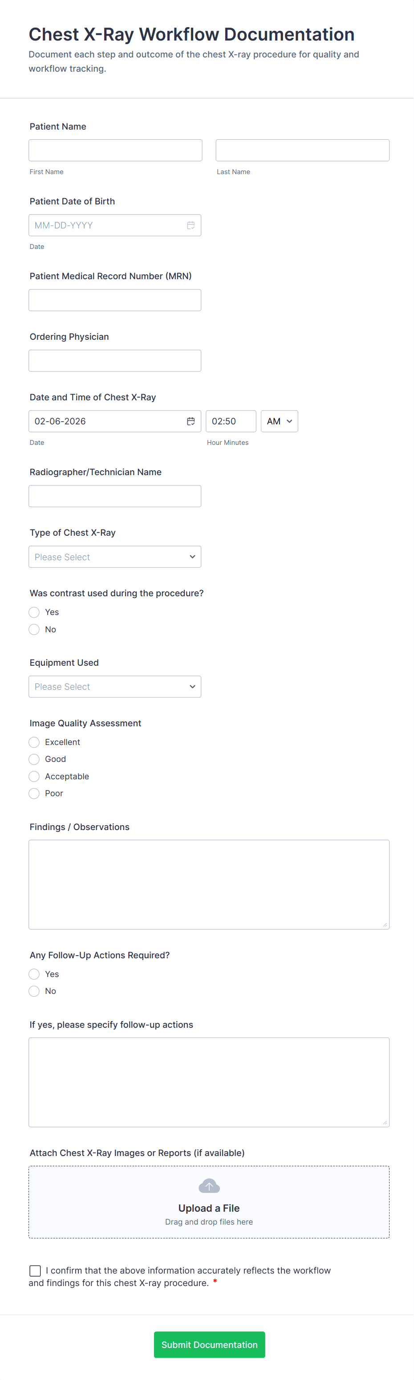This screenshot has height=1380, width=414.
Task: Focus the Ordering Physician field
Action: [114, 361]
